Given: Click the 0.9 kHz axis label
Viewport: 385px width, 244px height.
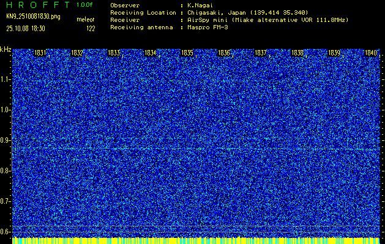Looking at the screenshot, I should (x=6, y=140).
